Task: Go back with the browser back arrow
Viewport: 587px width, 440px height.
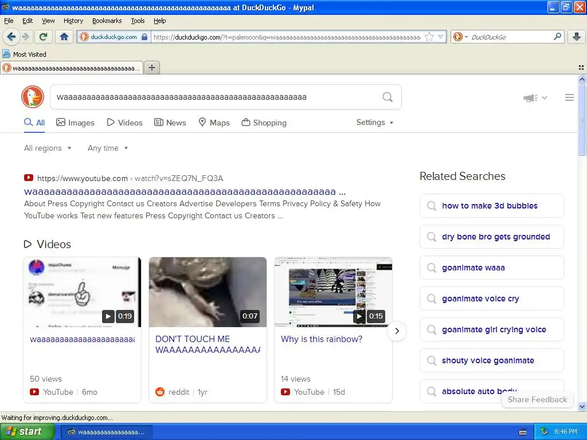Action: click(x=11, y=37)
